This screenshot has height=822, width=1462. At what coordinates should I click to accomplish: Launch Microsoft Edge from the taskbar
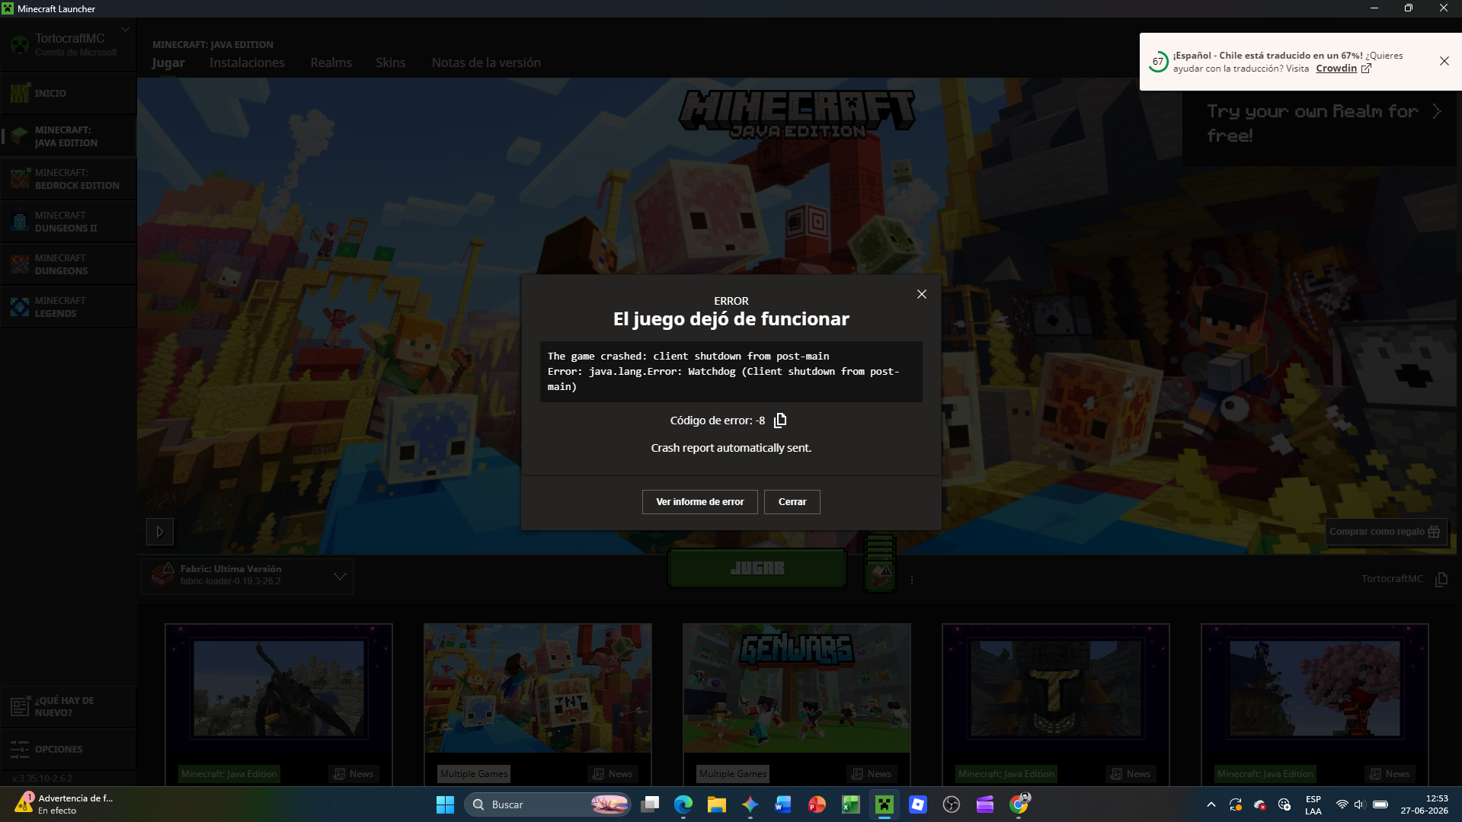point(683,804)
